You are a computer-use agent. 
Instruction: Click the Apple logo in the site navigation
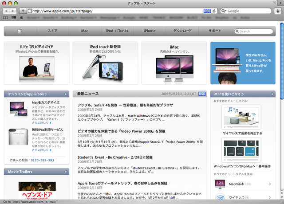coord(20,31)
